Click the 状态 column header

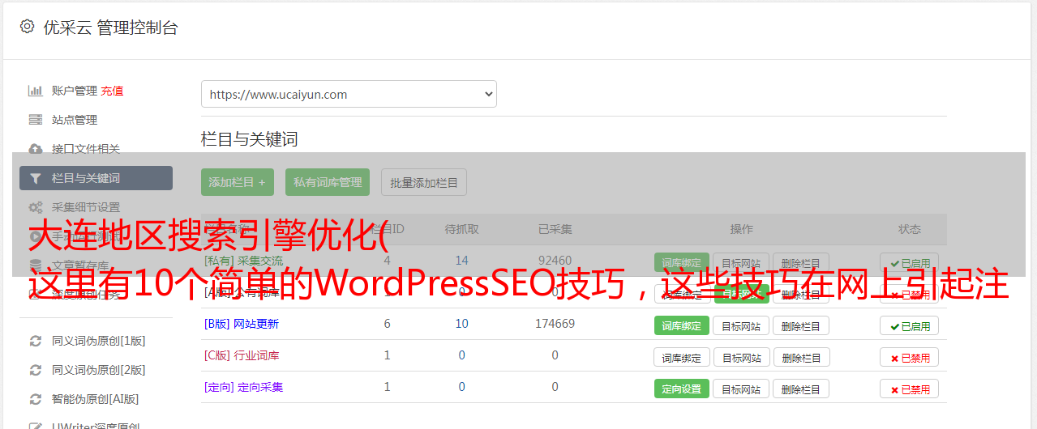(x=909, y=229)
